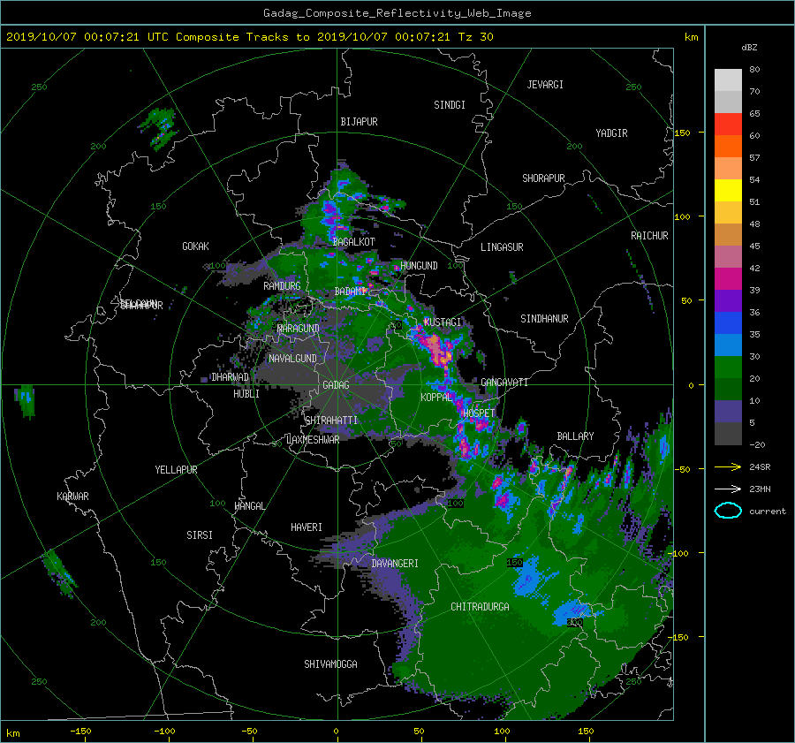This screenshot has height=743, width=795.
Task: Click the RAMDURG city label
Action: 282,286
